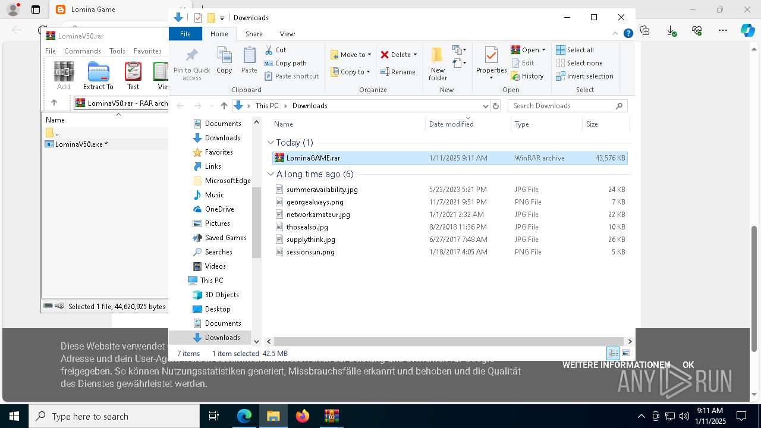Open the History command
761x428 pixels.
[527, 76]
